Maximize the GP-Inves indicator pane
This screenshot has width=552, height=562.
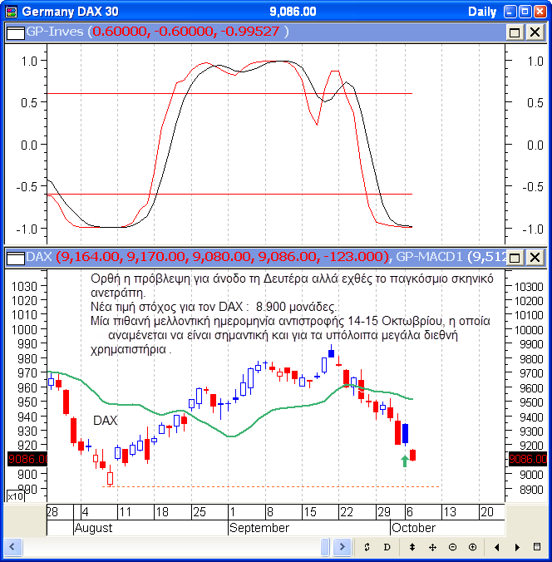click(515, 32)
